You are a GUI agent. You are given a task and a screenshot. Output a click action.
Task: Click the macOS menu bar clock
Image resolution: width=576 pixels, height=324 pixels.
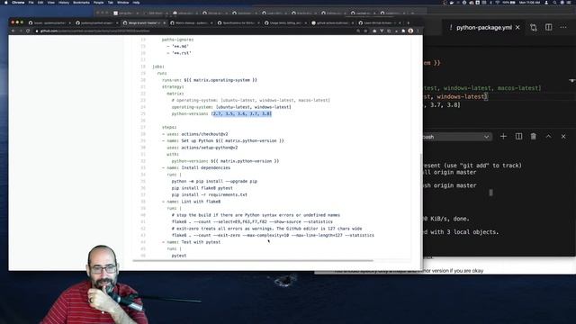point(530,3)
